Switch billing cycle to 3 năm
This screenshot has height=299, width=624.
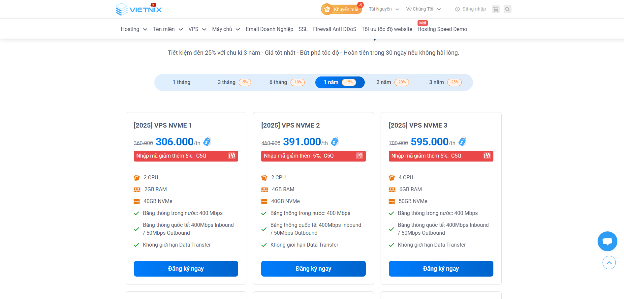[445, 82]
